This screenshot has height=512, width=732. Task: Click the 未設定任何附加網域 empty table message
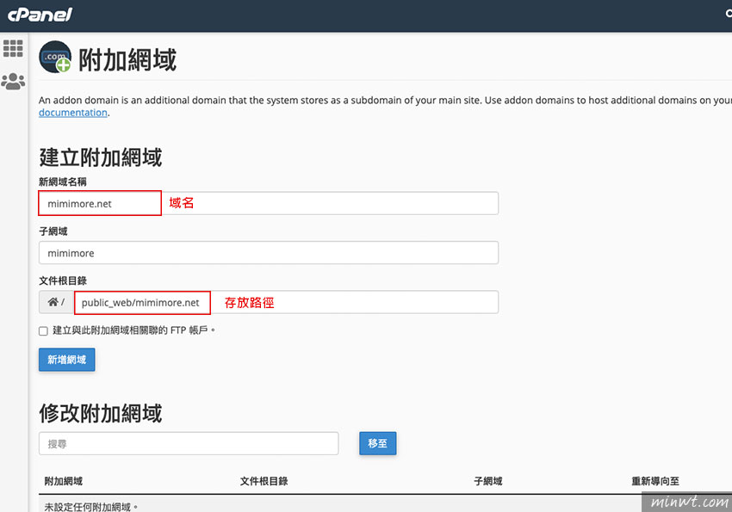click(x=91, y=507)
